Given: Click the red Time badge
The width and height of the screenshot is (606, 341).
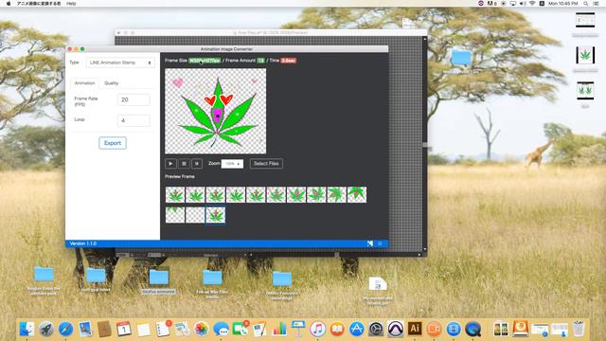Looking at the screenshot, I should click(288, 61).
